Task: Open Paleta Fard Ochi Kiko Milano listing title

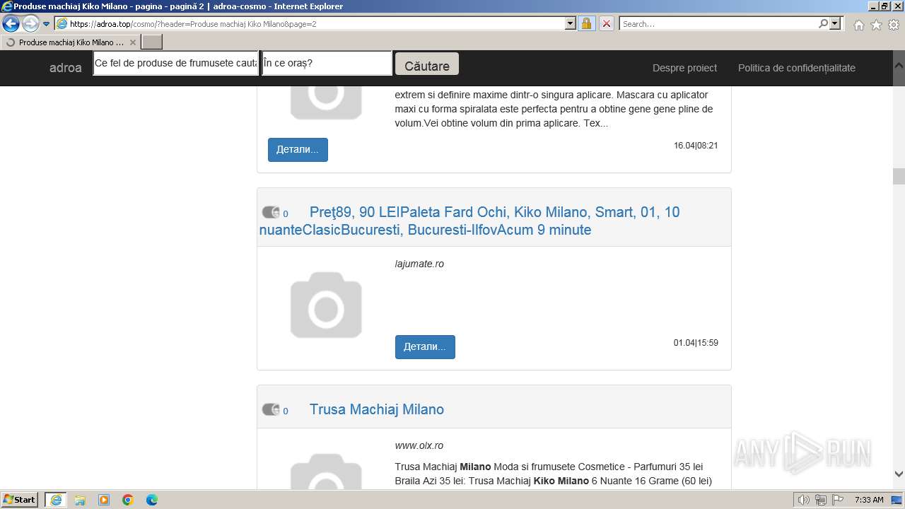Action: pyautogui.click(x=469, y=221)
